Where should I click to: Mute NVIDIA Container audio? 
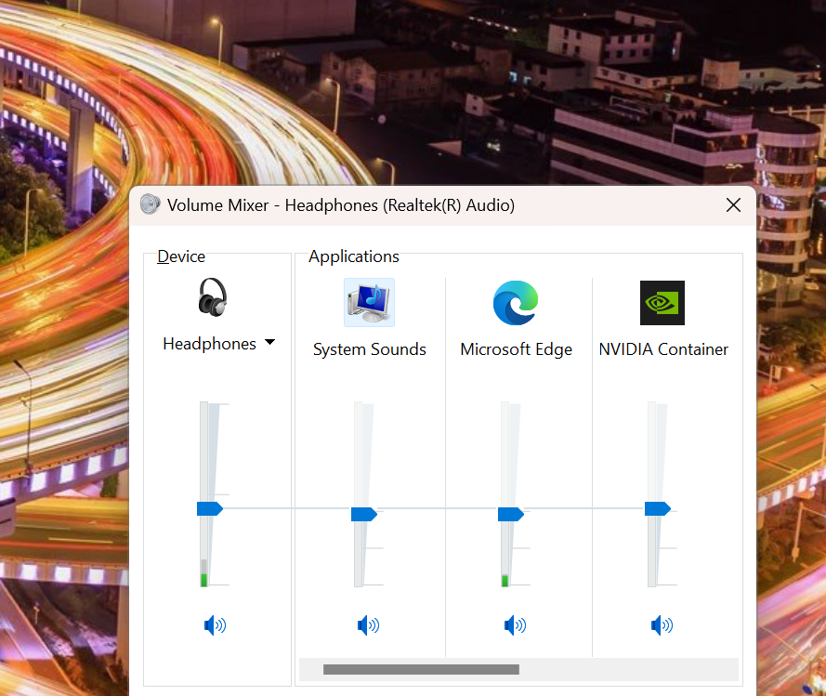662,625
